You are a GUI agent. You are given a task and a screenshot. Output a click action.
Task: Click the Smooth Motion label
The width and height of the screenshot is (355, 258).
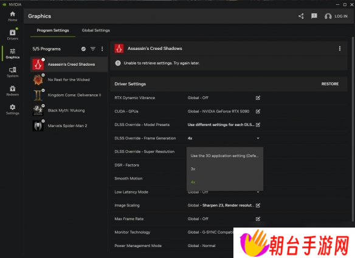128,179
